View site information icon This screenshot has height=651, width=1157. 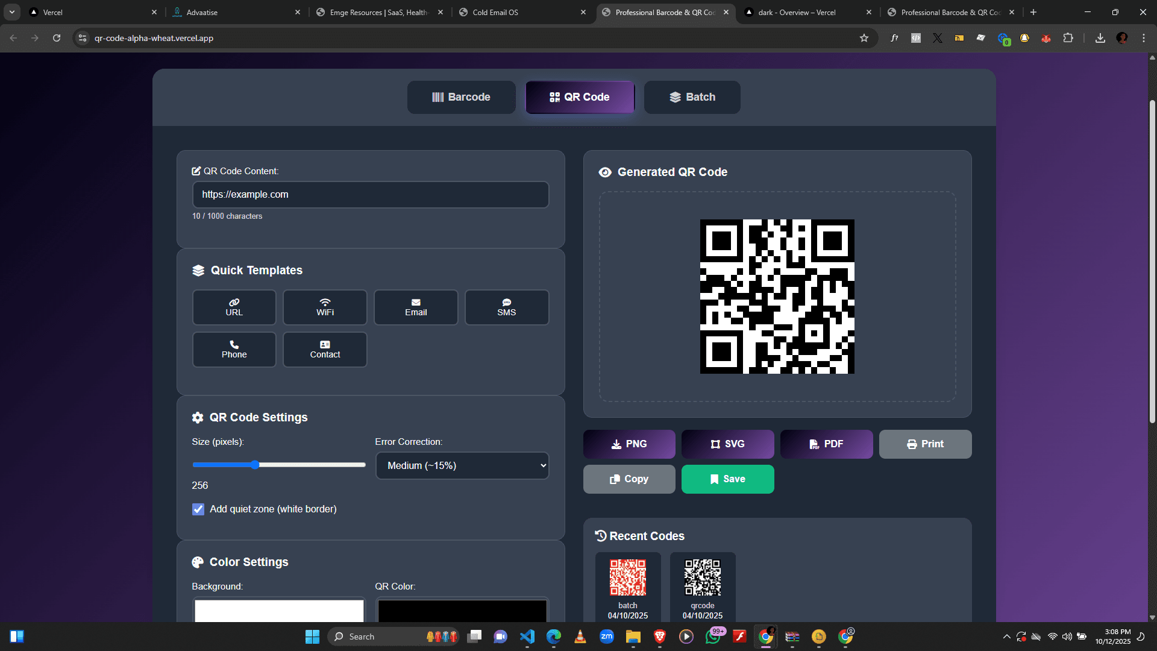click(x=83, y=38)
